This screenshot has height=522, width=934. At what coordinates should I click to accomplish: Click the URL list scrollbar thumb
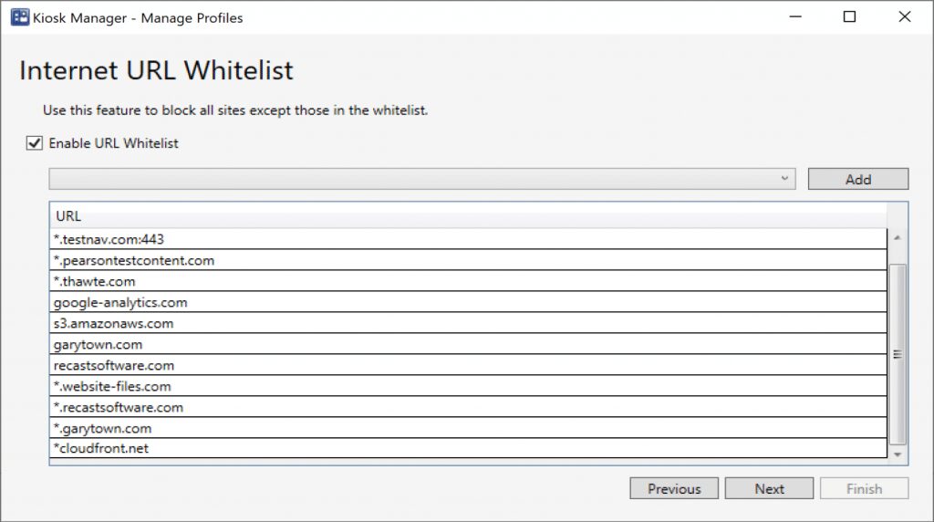click(898, 354)
